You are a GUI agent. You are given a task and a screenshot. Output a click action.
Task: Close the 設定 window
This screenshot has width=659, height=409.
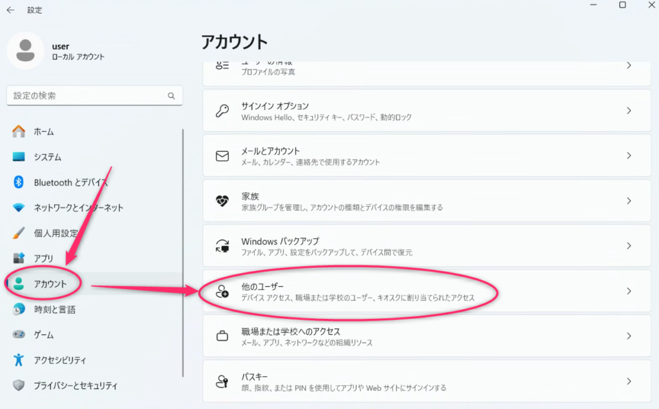[651, 5]
